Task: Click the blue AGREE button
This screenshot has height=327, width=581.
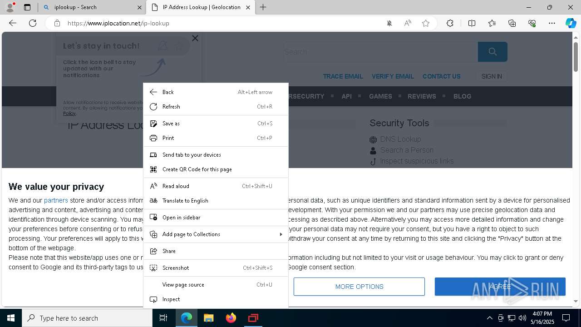Action: pos(500,287)
